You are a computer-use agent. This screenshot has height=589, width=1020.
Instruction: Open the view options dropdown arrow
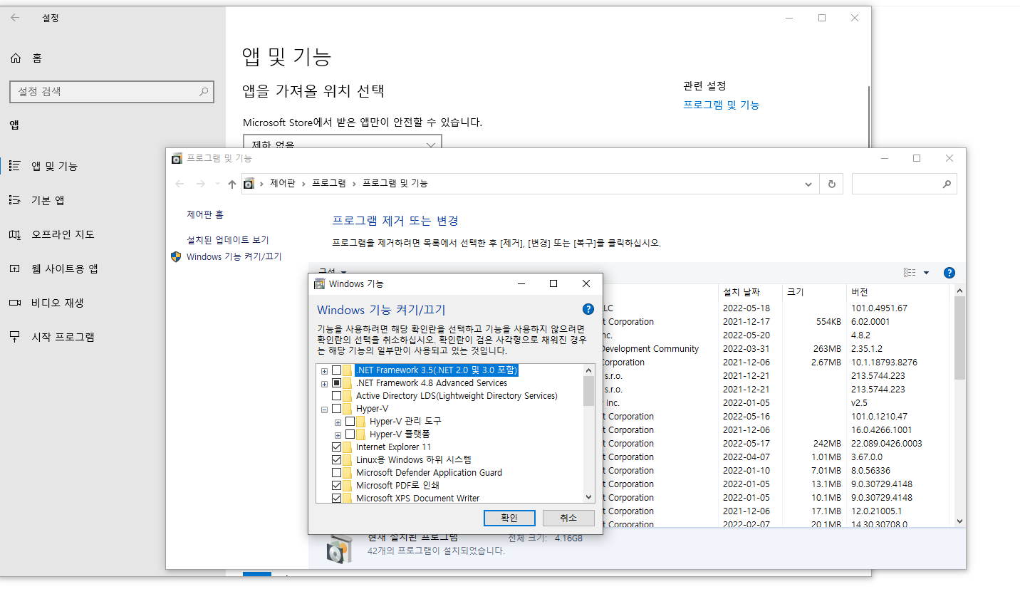[926, 273]
